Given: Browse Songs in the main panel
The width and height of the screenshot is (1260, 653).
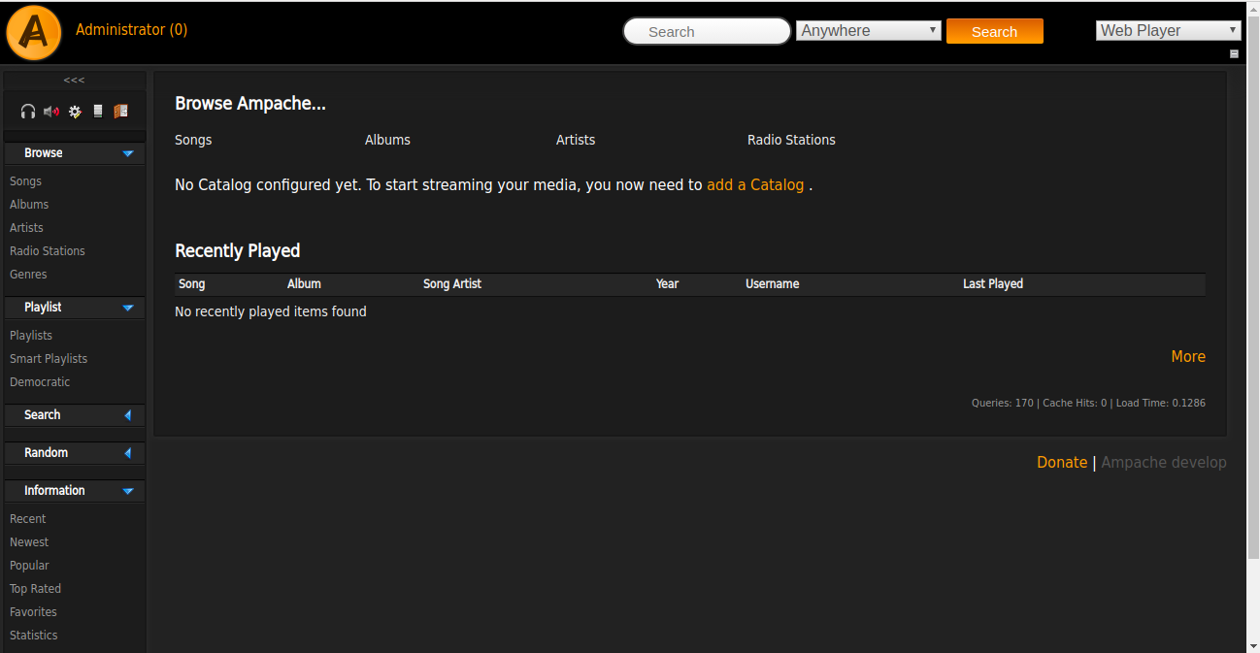Looking at the screenshot, I should click(x=193, y=140).
